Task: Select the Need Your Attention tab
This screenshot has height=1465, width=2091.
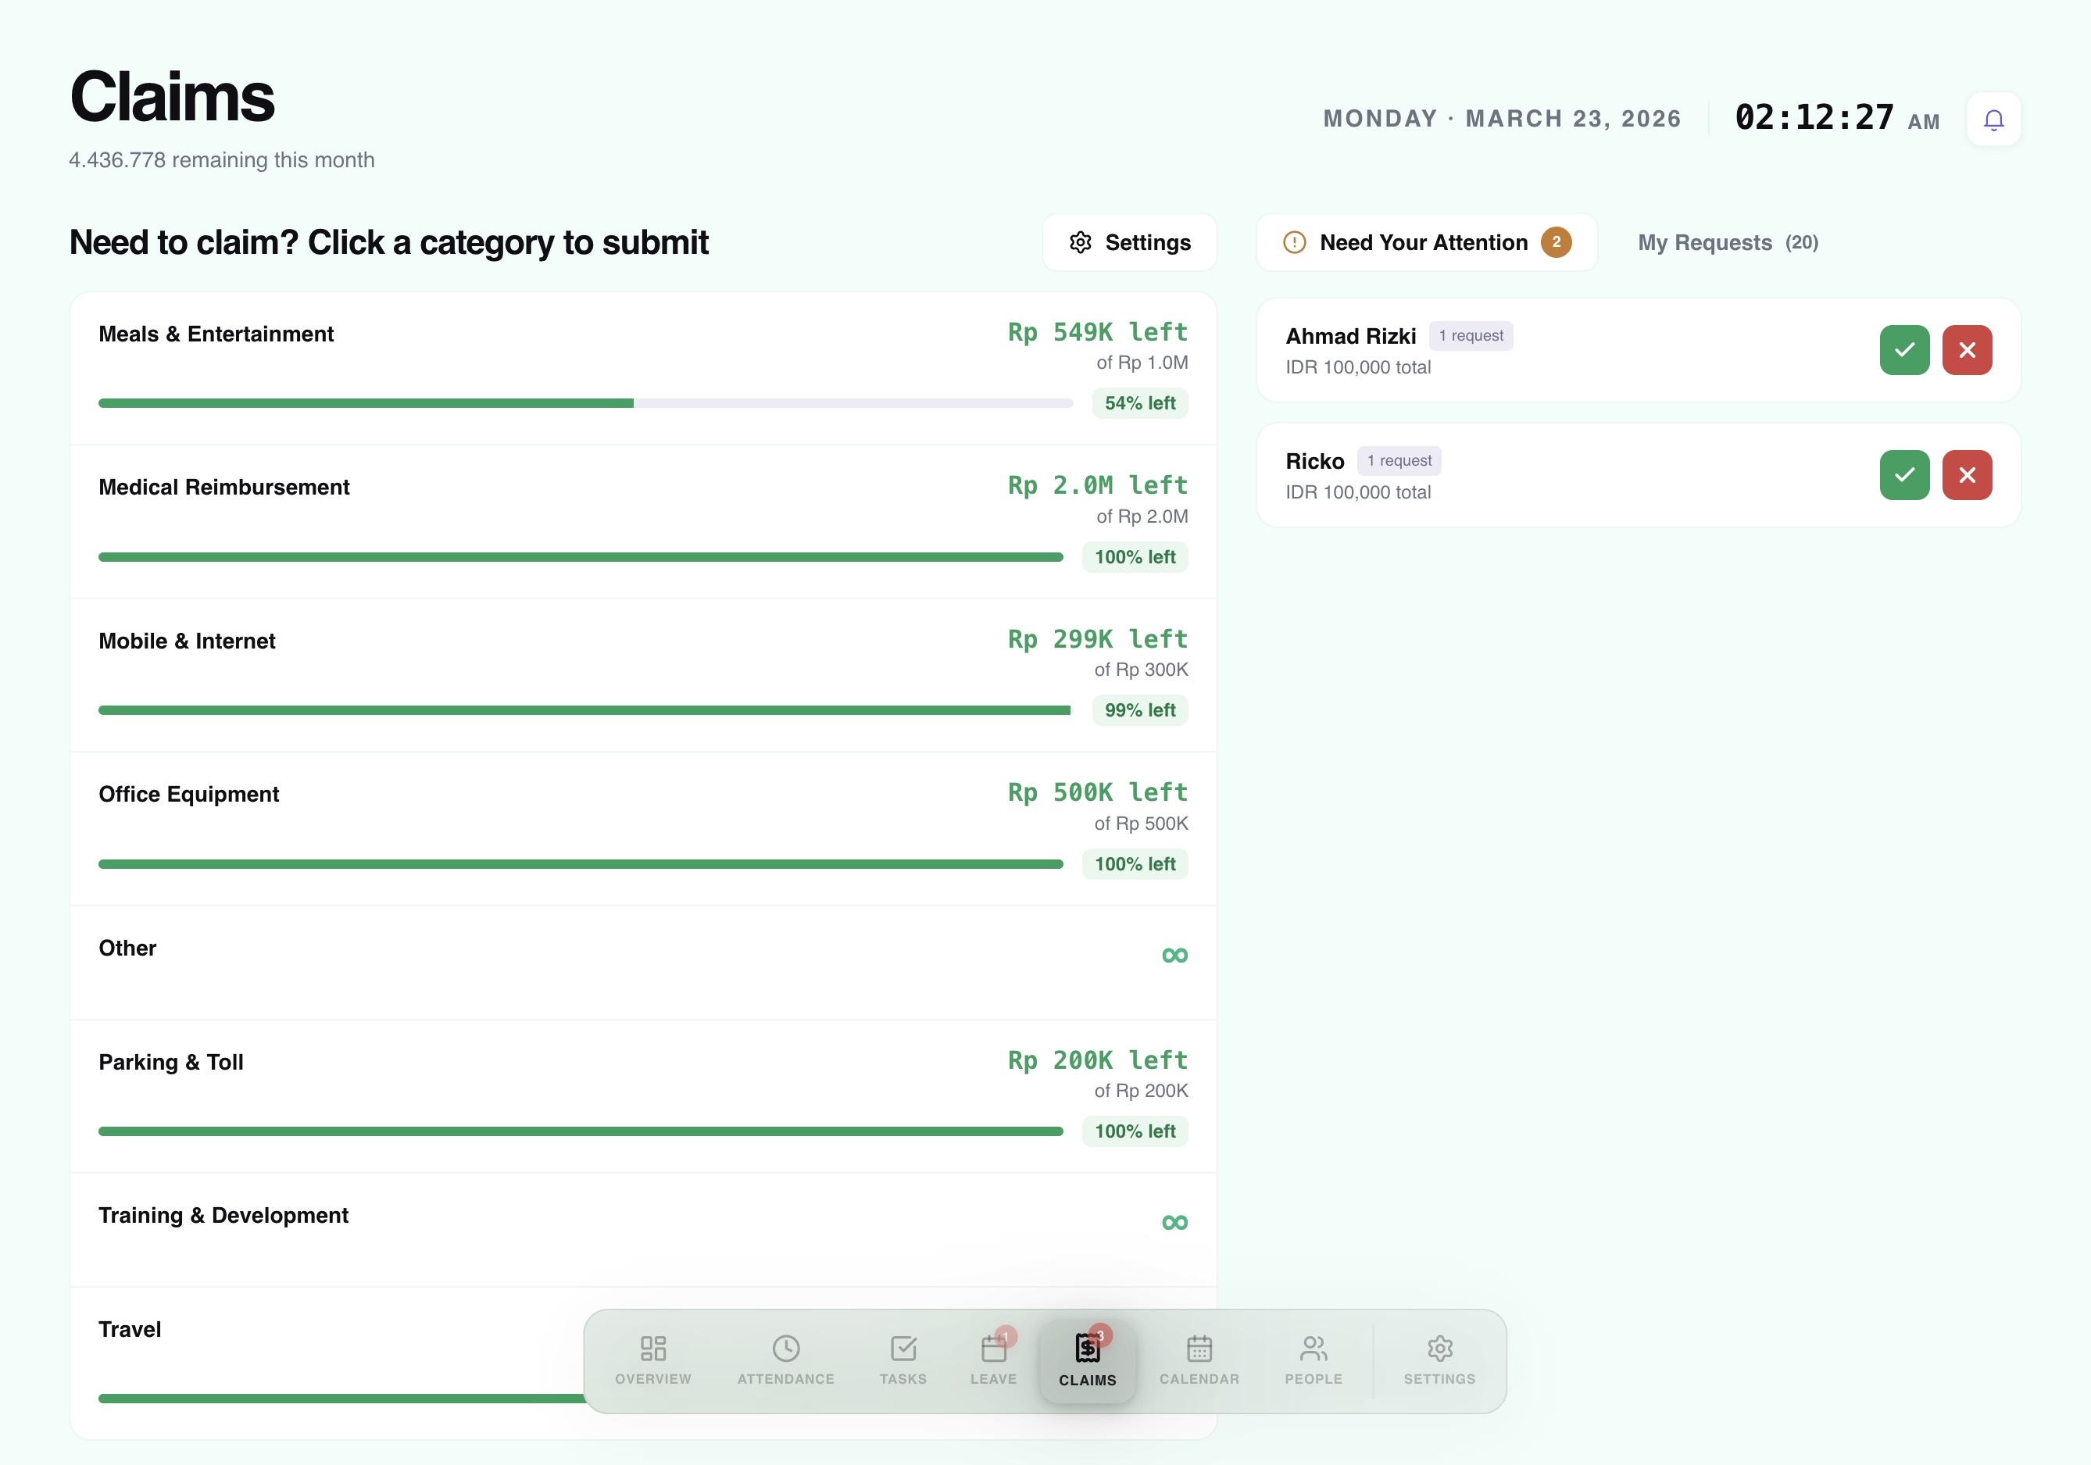Action: [1424, 242]
